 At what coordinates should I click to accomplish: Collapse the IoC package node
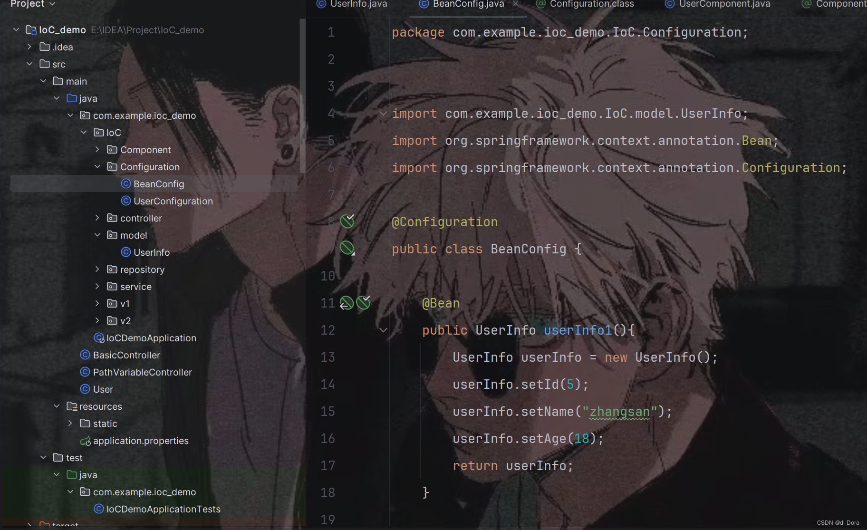point(84,133)
